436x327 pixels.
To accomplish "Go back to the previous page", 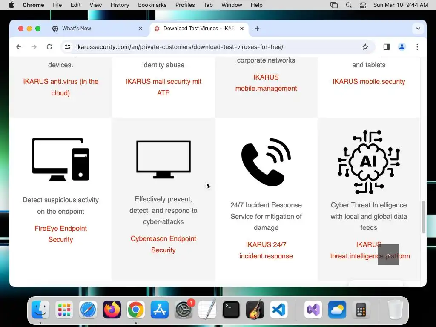I will point(19,47).
